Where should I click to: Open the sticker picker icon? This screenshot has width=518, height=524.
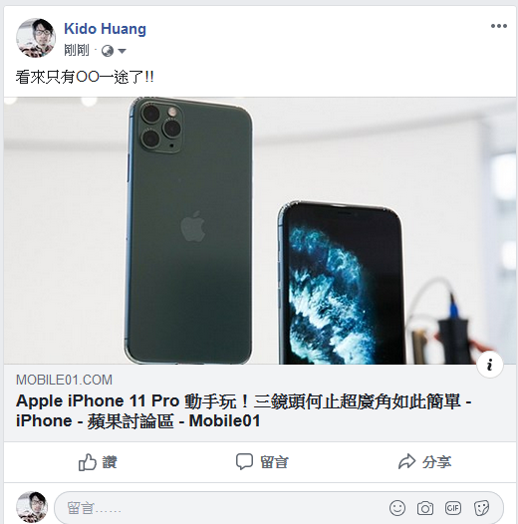click(481, 508)
